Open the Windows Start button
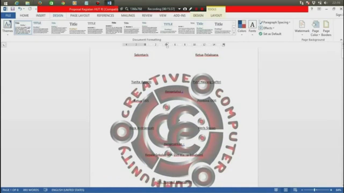 tap(6, 3)
